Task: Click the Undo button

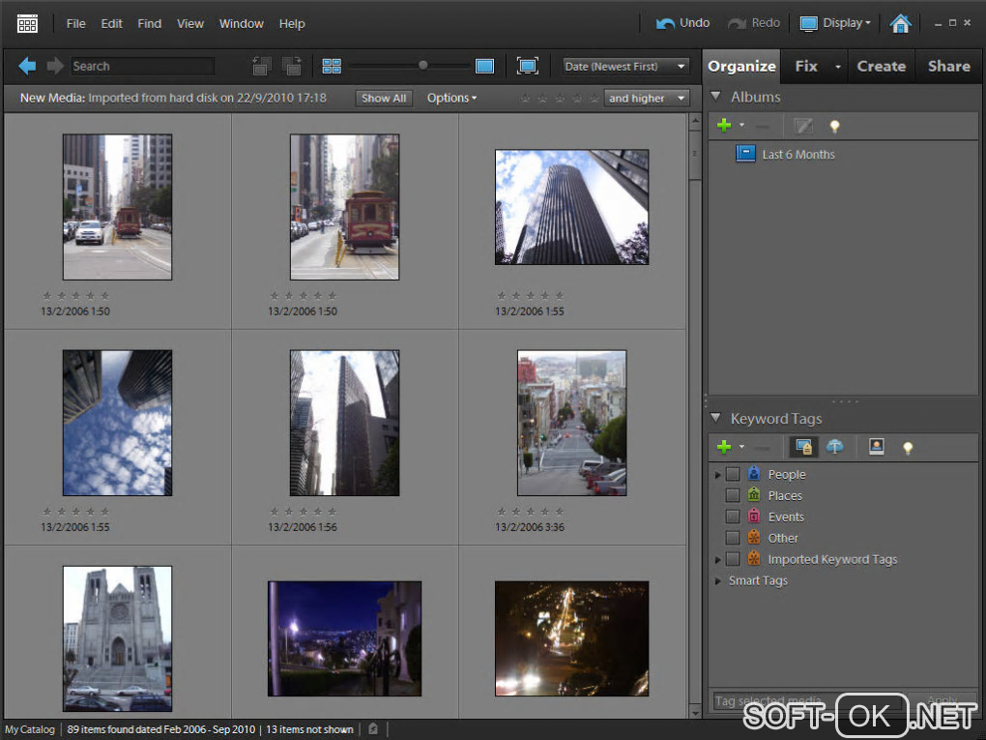Action: click(682, 23)
